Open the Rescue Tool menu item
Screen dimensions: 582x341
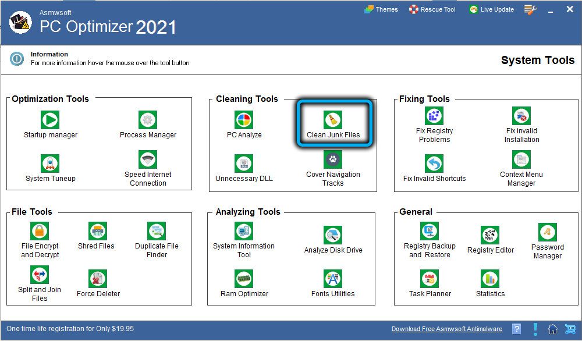(432, 9)
